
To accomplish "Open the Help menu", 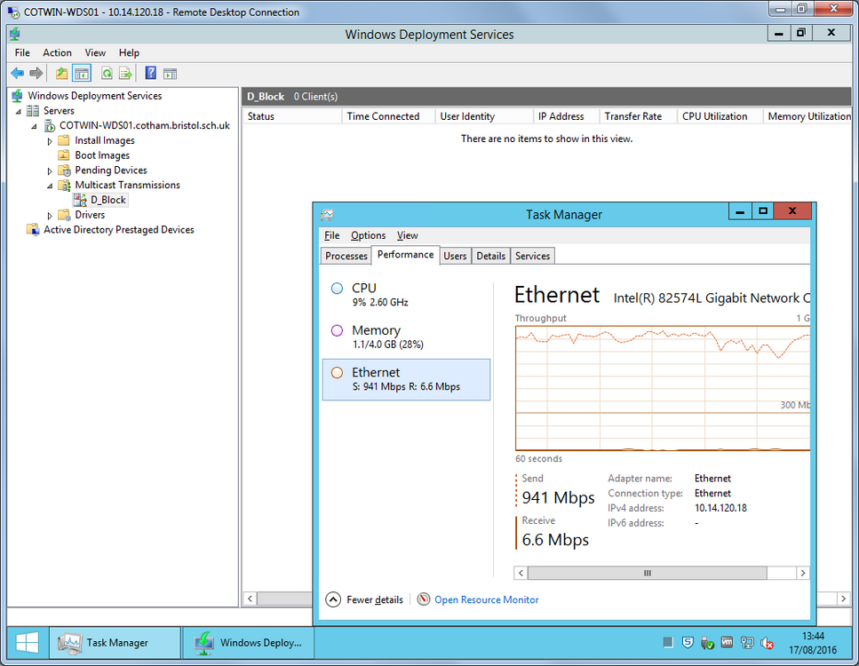I will [x=130, y=52].
